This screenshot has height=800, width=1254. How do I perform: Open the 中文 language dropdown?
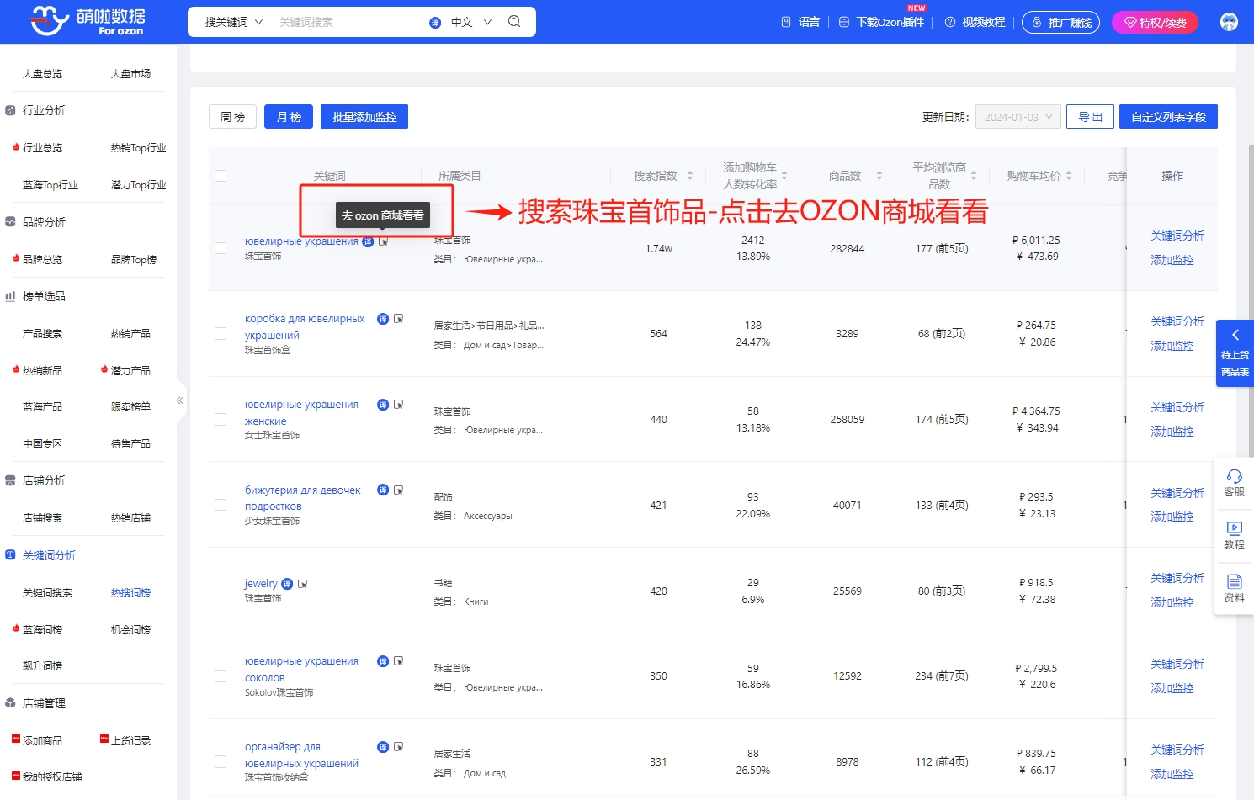471,22
